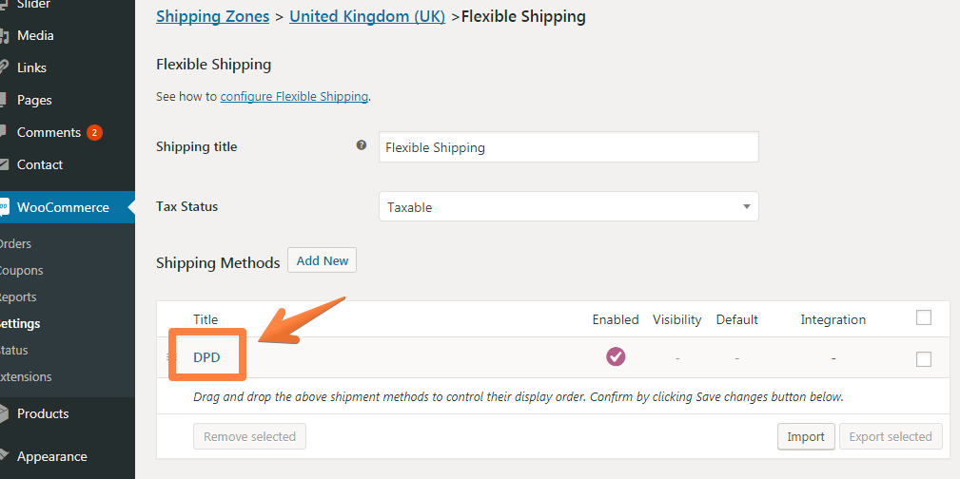Screen dimensions: 960x479
Task: Click the Products box icon in sidebar
Action: [4, 413]
